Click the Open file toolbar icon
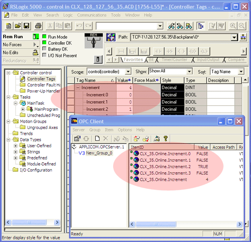 click(x=18, y=26)
